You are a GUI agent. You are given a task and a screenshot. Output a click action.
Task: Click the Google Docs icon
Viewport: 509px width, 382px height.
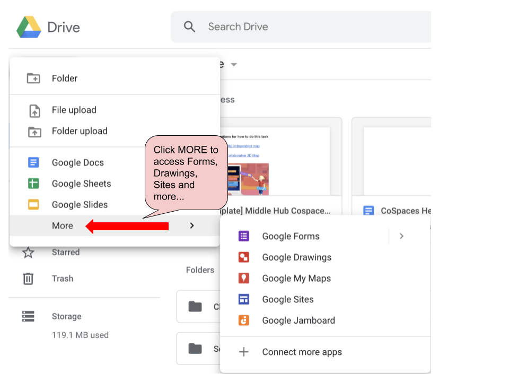[33, 162]
